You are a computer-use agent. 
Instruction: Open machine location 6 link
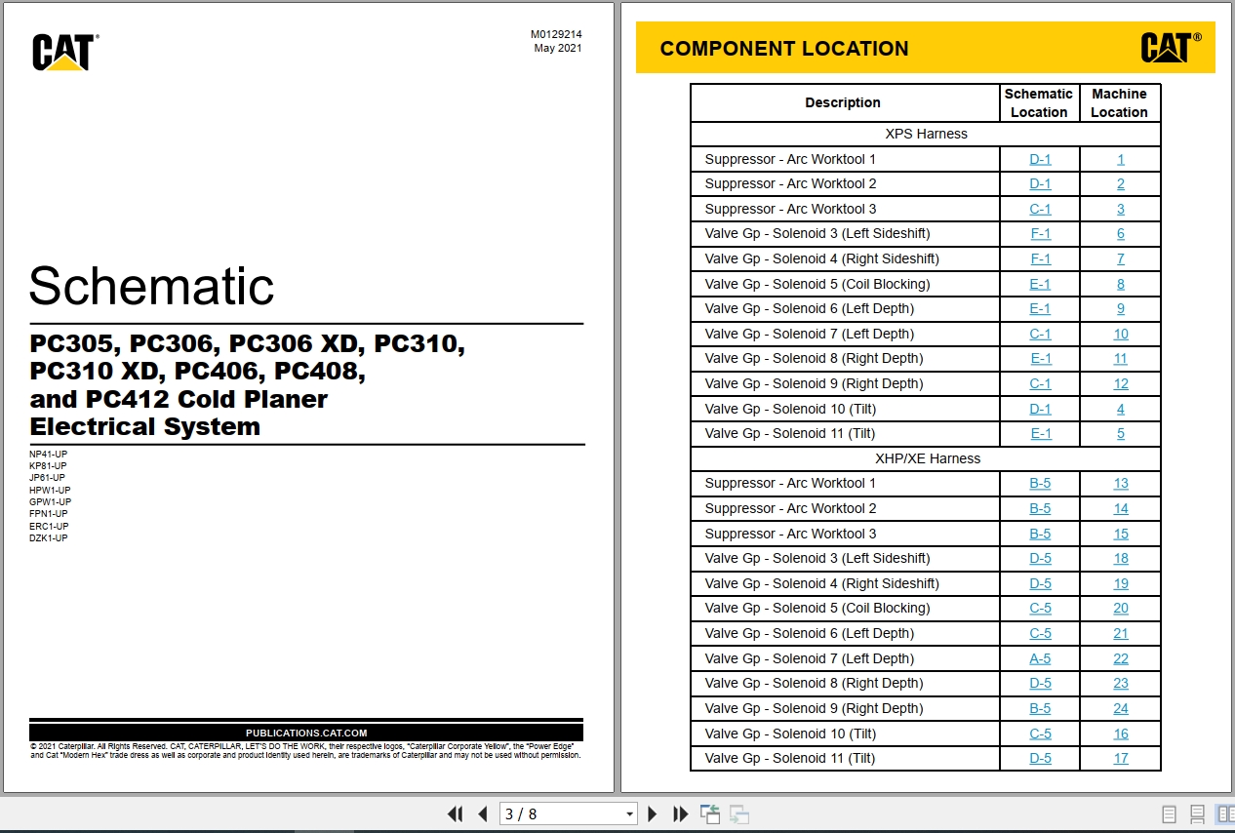[x=1121, y=233]
